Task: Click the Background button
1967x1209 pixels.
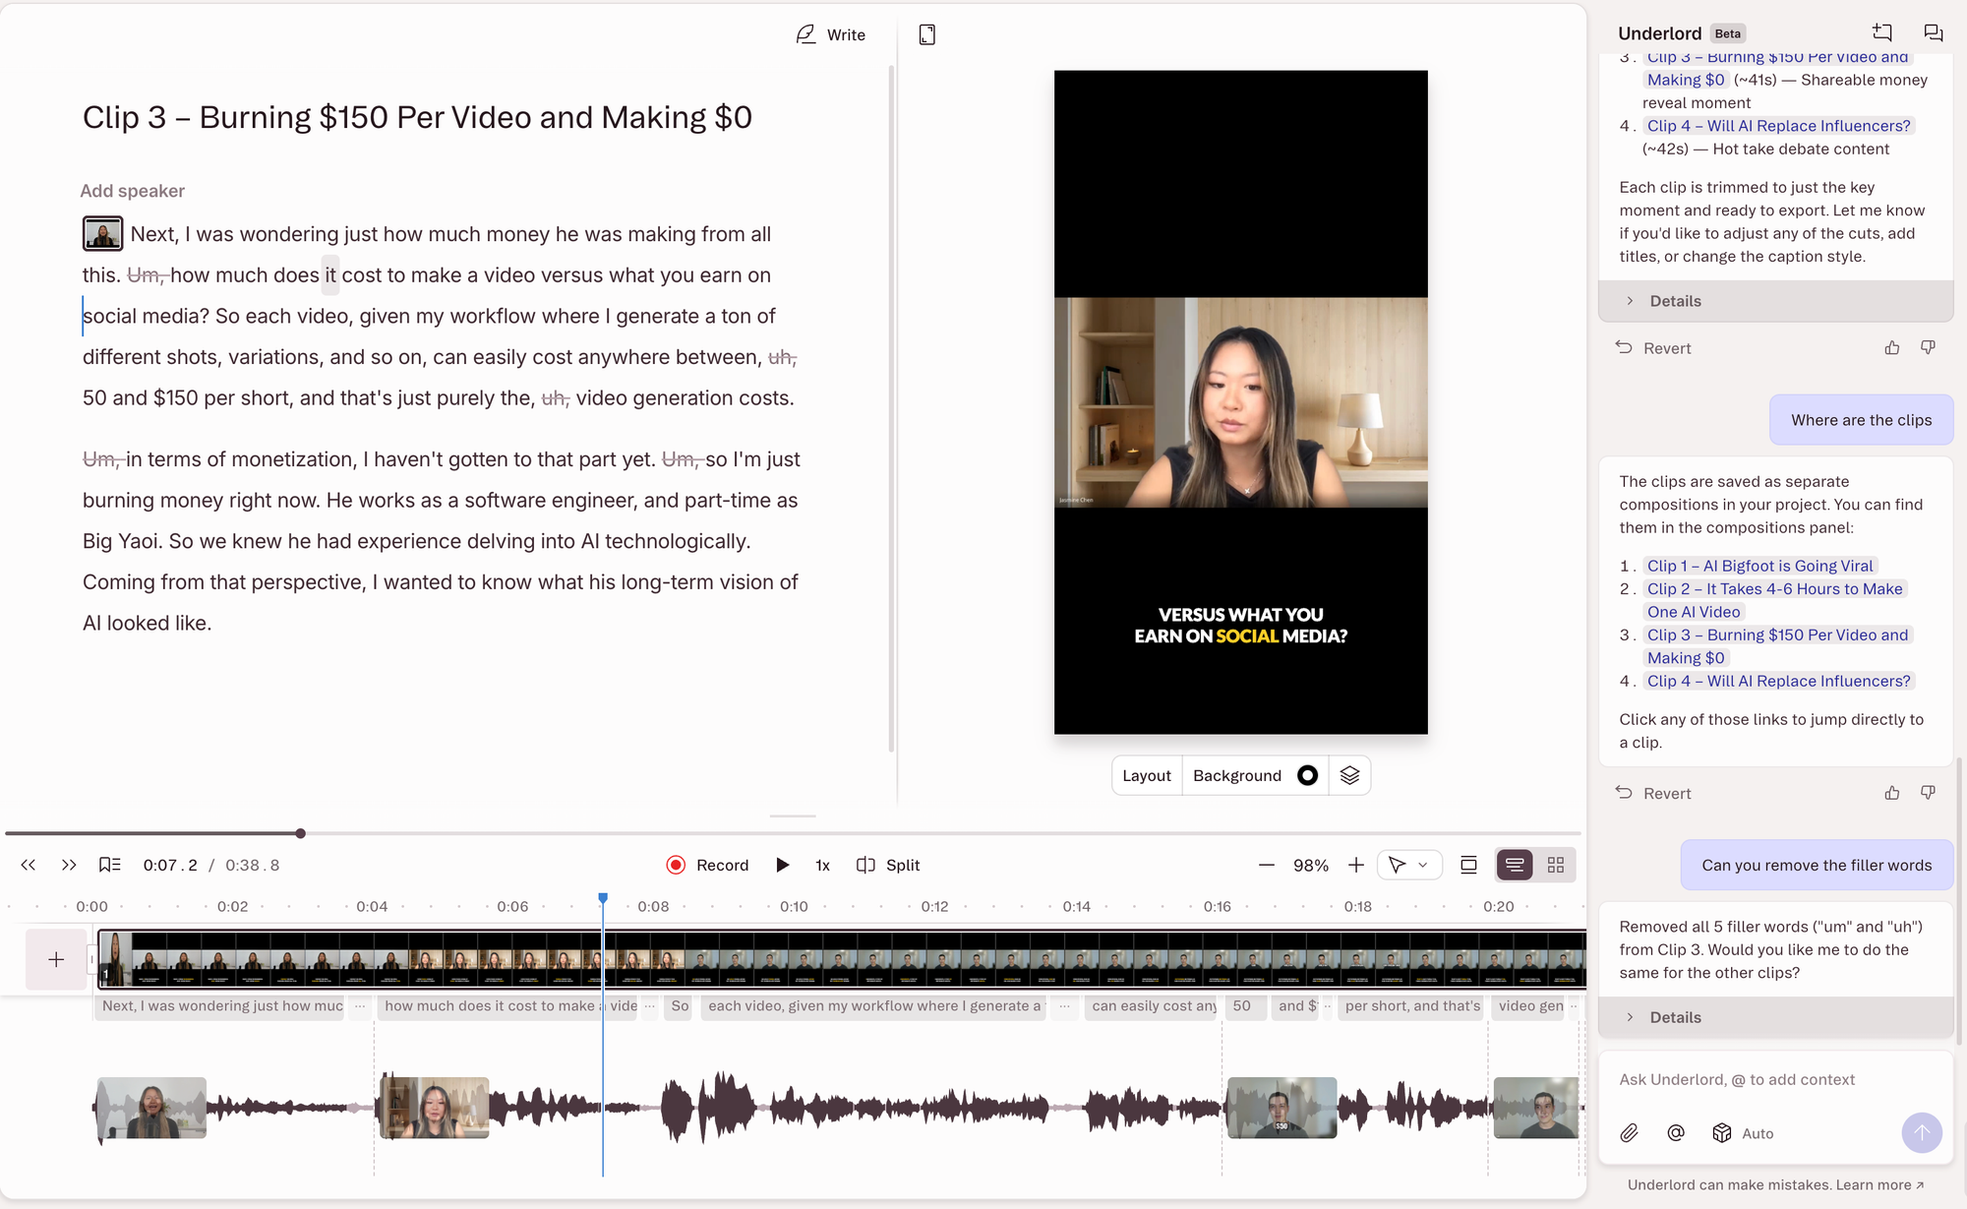Action: 1237,775
